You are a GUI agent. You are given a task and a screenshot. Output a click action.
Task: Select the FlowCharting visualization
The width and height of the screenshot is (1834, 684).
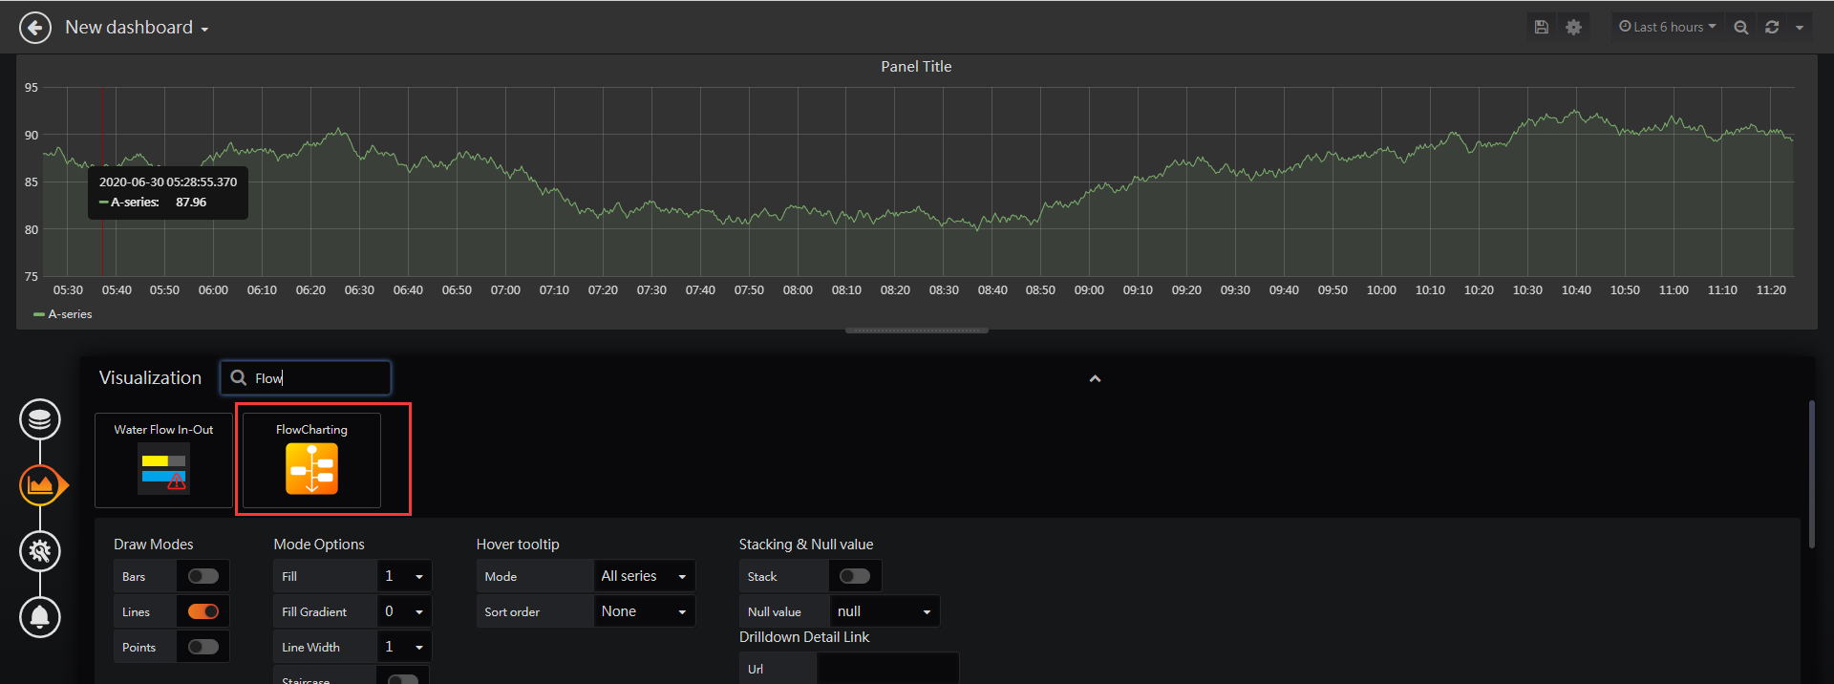[x=311, y=460]
